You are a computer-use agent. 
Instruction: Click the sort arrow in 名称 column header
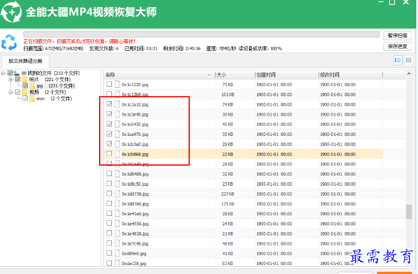(x=209, y=75)
